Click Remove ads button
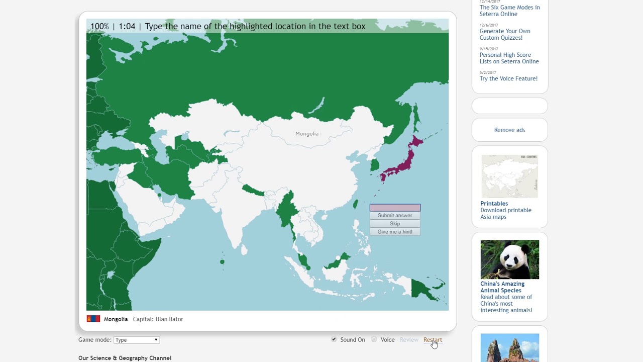The width and height of the screenshot is (643, 362). (x=509, y=130)
